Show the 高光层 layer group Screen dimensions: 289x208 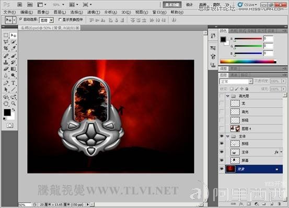pyautogui.click(x=222, y=96)
